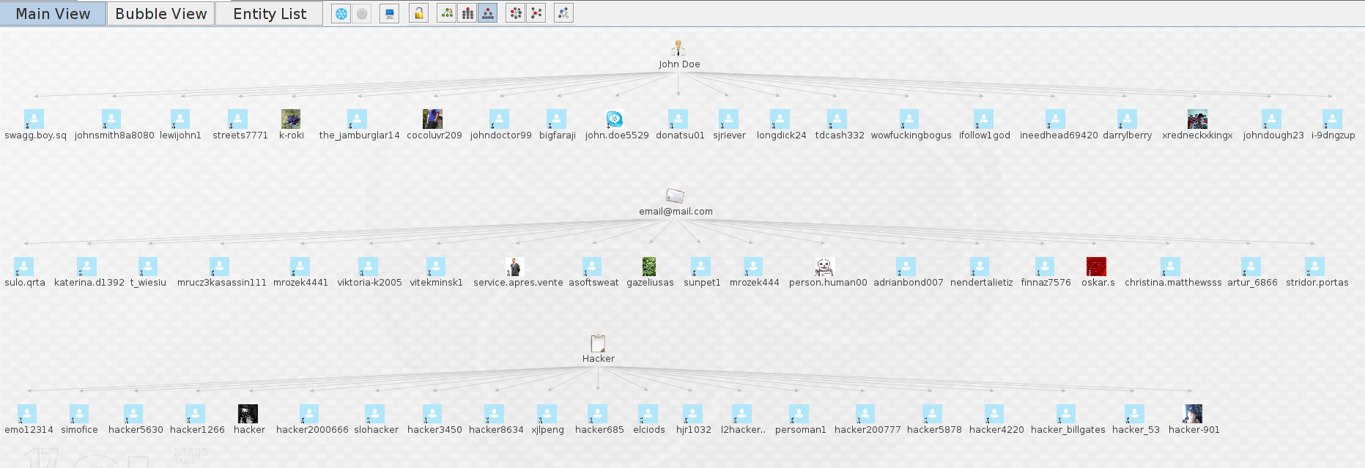This screenshot has width=1365, height=468.
Task: Select the John Doe person entity
Action: pyautogui.click(x=678, y=49)
